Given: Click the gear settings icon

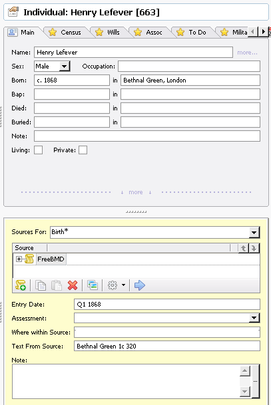Looking at the screenshot, I should pyautogui.click(x=113, y=285).
